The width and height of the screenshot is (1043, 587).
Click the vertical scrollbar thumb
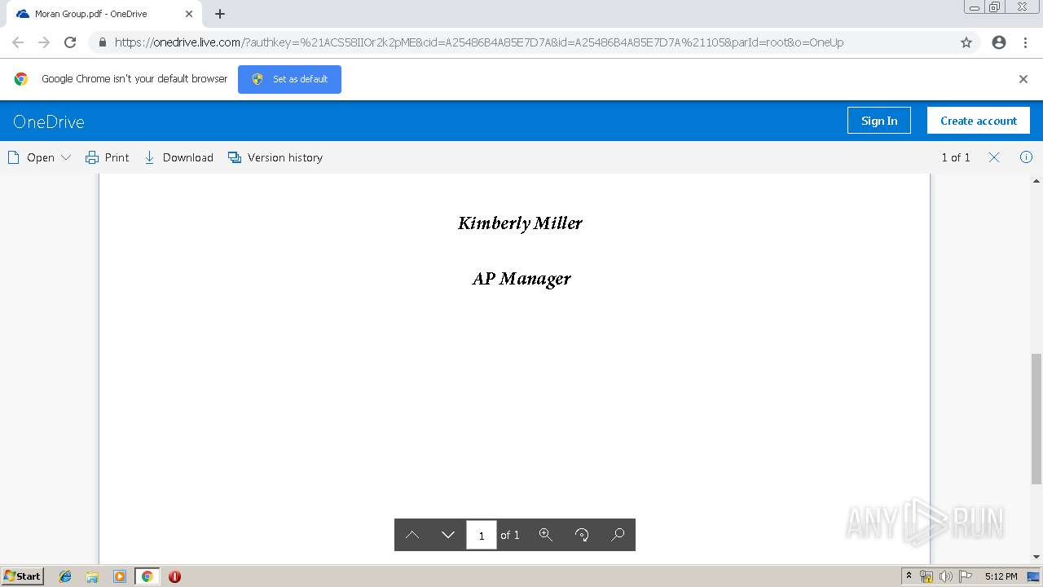point(1036,418)
